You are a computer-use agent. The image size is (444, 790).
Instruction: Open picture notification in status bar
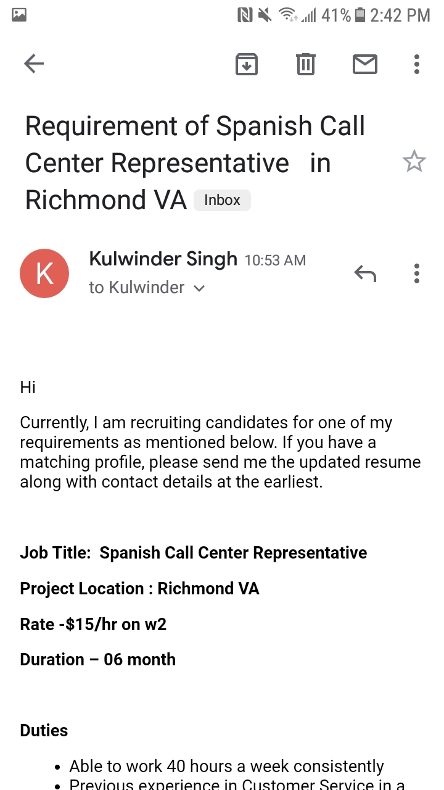pos(19,15)
